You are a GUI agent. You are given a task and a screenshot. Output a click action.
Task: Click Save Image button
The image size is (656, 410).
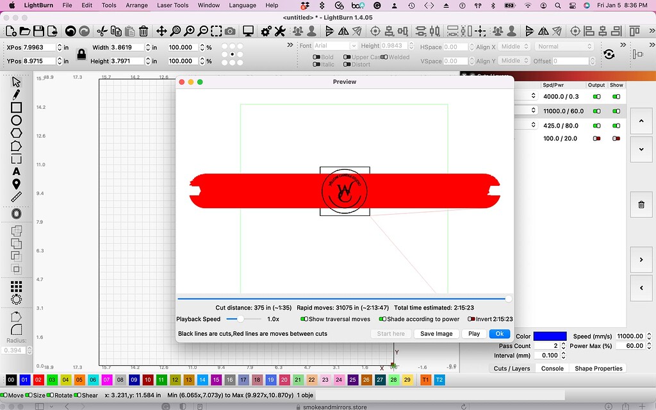pos(436,333)
